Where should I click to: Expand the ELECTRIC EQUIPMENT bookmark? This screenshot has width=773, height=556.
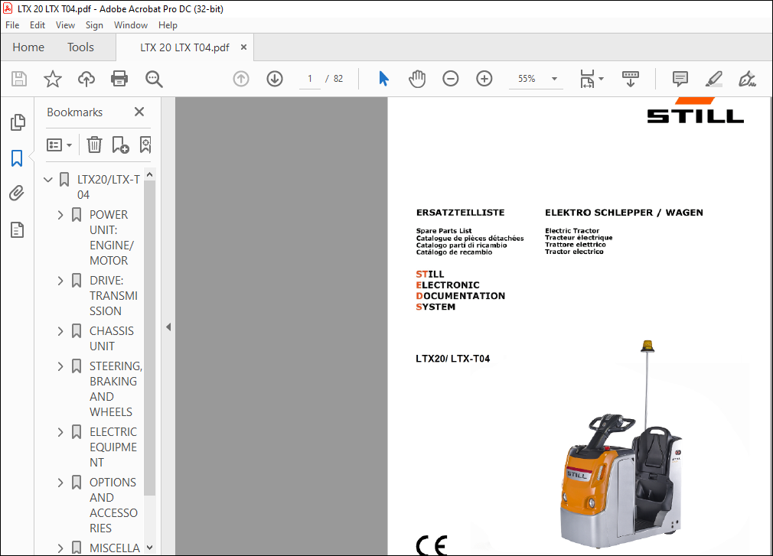[x=60, y=432]
